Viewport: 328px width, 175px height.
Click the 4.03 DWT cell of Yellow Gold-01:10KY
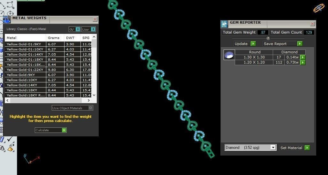coord(72,49)
